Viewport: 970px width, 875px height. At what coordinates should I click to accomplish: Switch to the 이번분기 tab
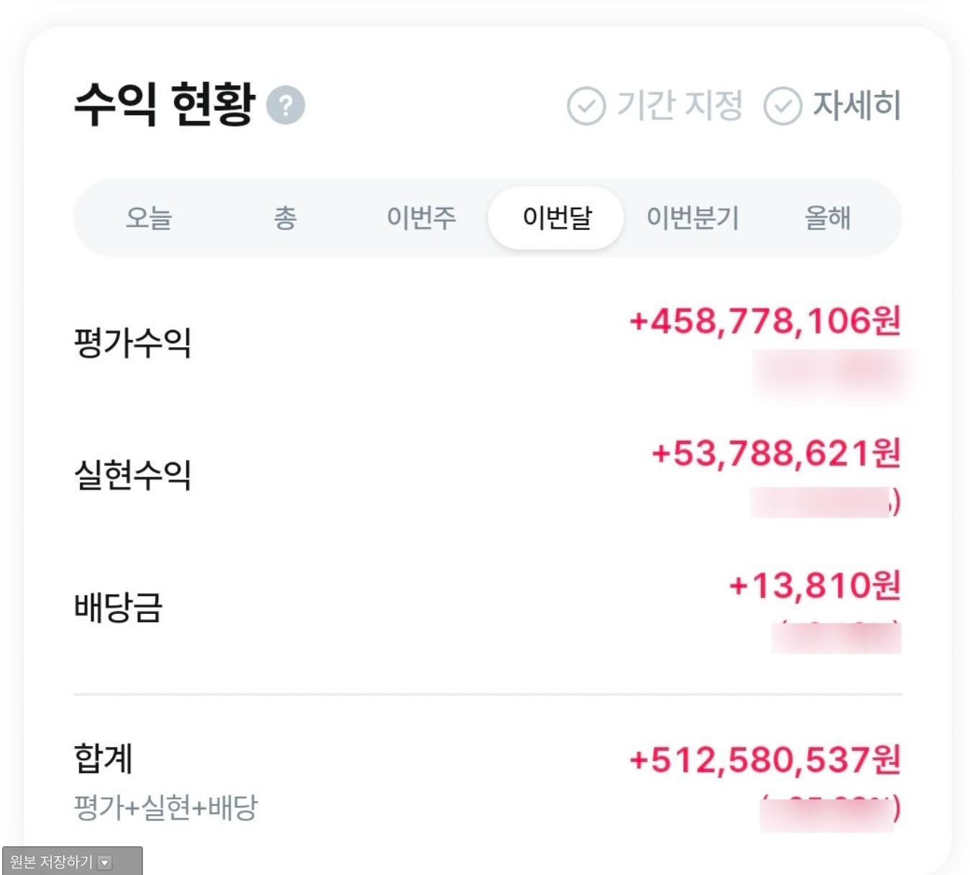click(x=693, y=218)
